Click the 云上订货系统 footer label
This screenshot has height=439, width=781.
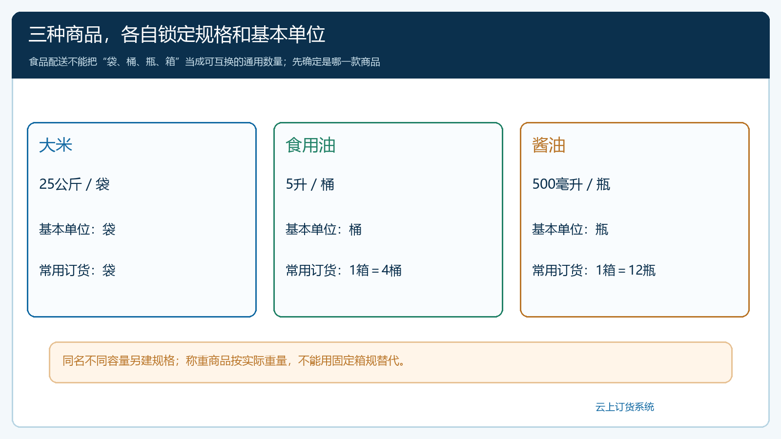(625, 407)
